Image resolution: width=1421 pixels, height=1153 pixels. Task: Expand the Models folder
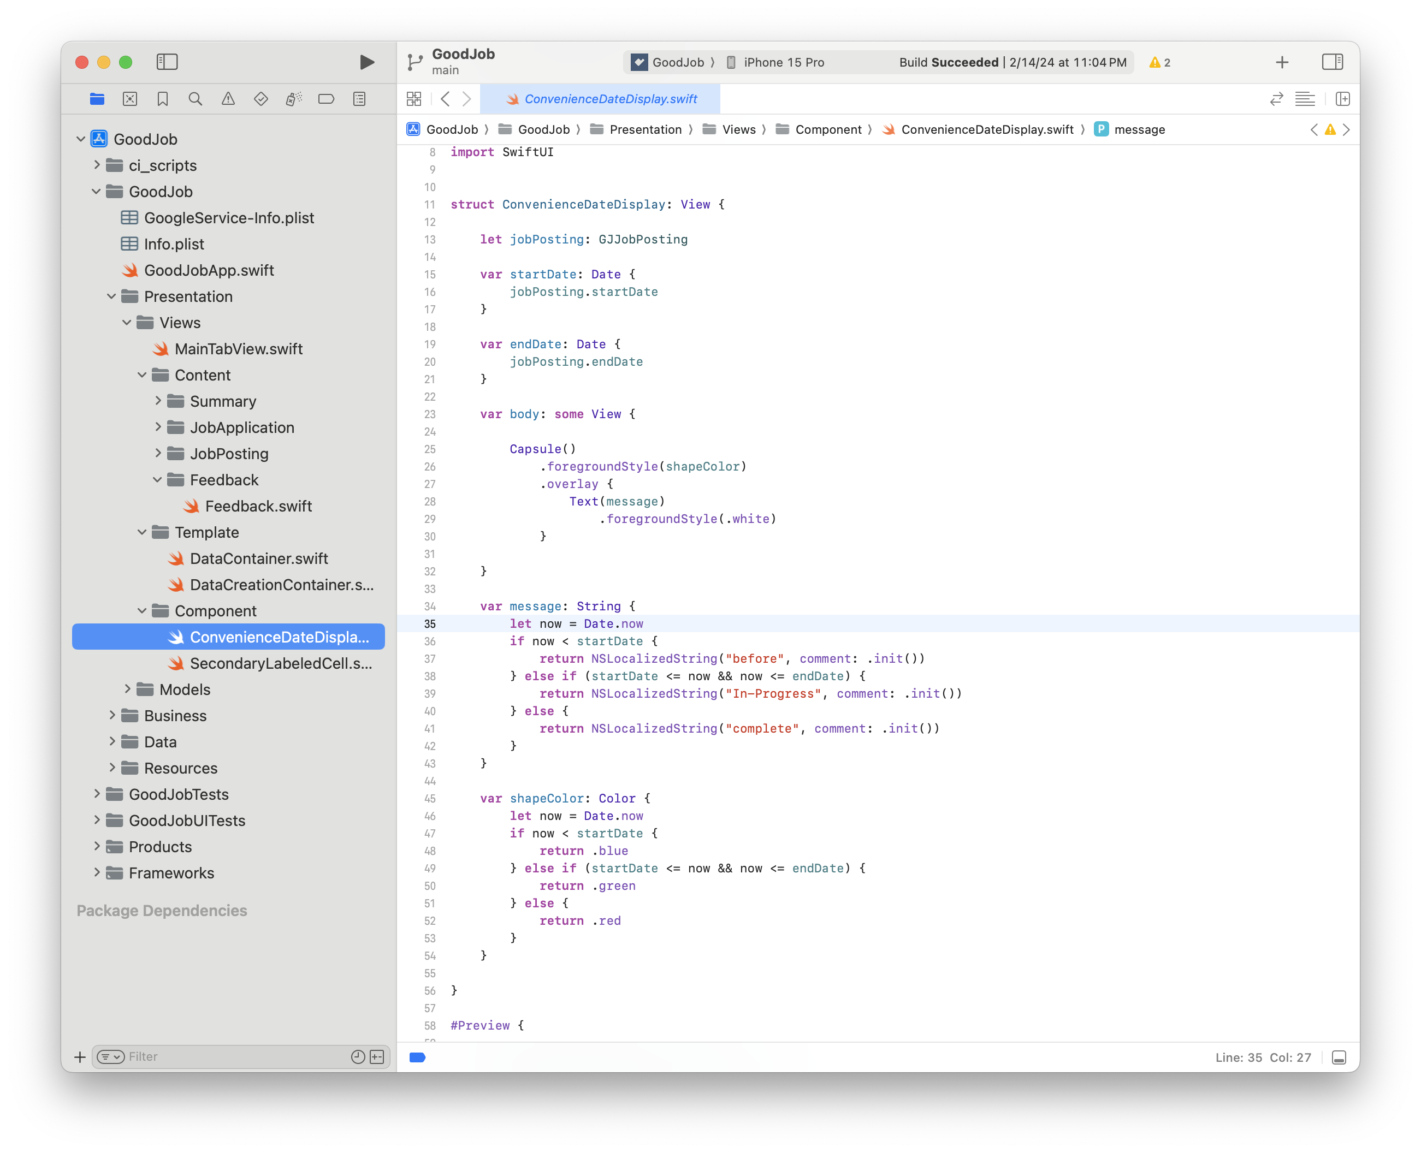[128, 690]
